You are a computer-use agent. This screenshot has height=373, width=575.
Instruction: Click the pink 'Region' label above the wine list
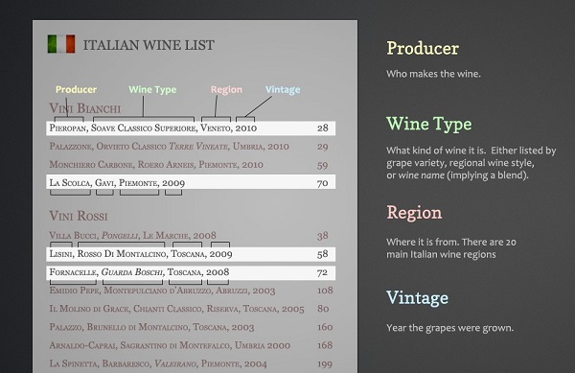[226, 90]
